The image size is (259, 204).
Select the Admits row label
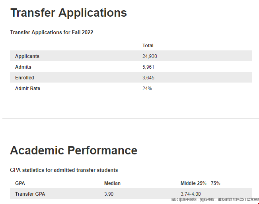(x=23, y=67)
